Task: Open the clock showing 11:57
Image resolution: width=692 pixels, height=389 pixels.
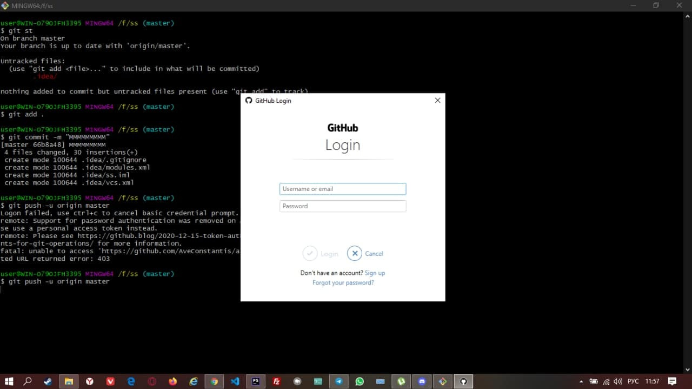Action: pyautogui.click(x=652, y=381)
